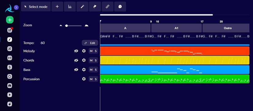Click the zoom out small mountain icon
Image resolution: width=253 pixels, height=111 pixels.
pos(61,25)
